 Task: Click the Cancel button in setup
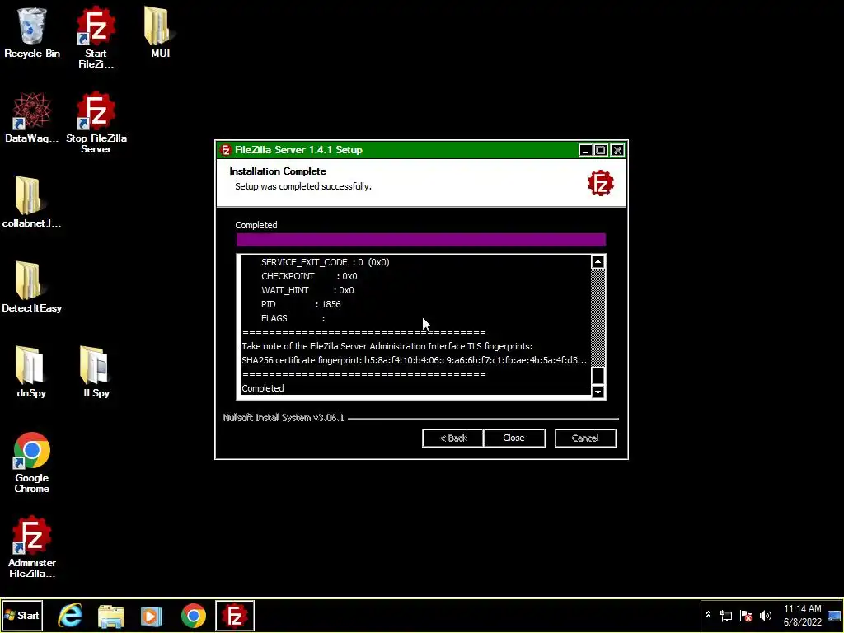[585, 438]
